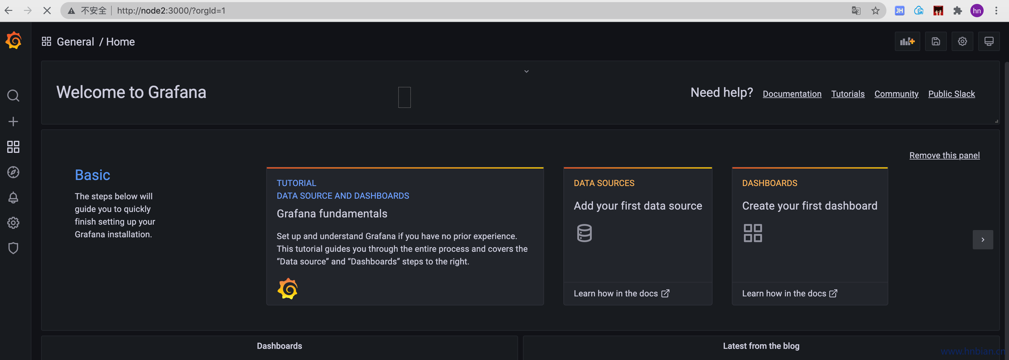Image resolution: width=1009 pixels, height=360 pixels.
Task: Click the Remove this panel link
Action: click(x=944, y=155)
